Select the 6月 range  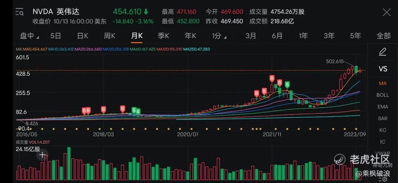pos(277,36)
